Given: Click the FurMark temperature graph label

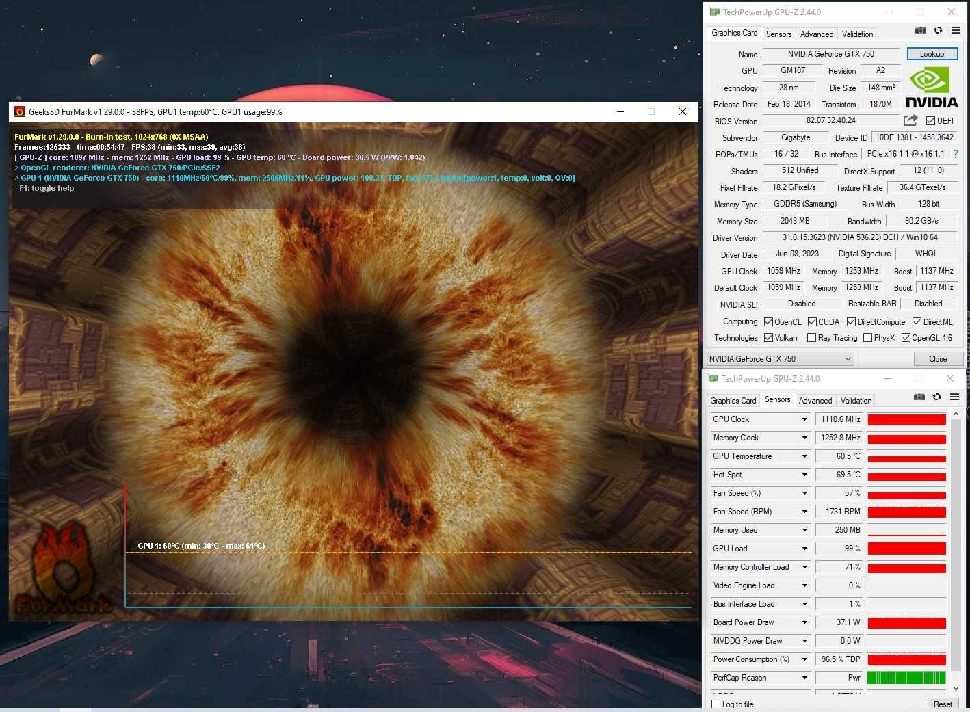Looking at the screenshot, I should pos(201,546).
